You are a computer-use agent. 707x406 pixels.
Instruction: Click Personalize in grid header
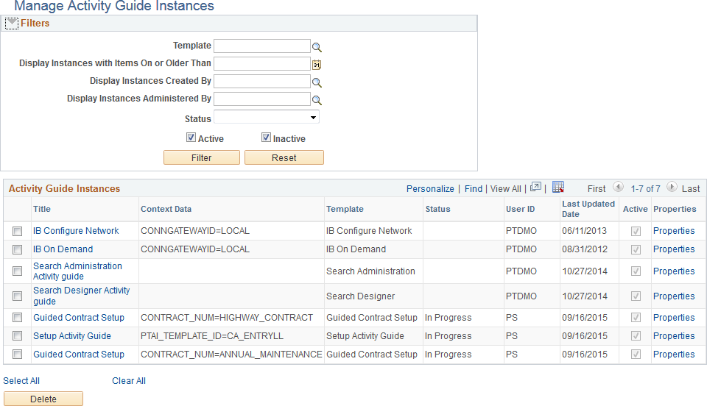(x=430, y=189)
